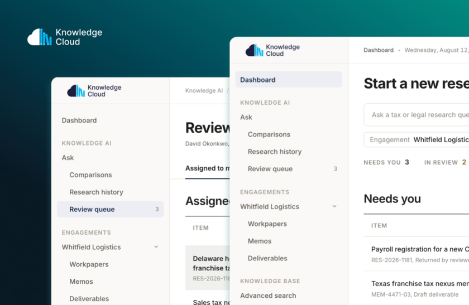Open Comparisons in the back window sidebar
Image resolution: width=469 pixels, height=305 pixels.
point(90,175)
